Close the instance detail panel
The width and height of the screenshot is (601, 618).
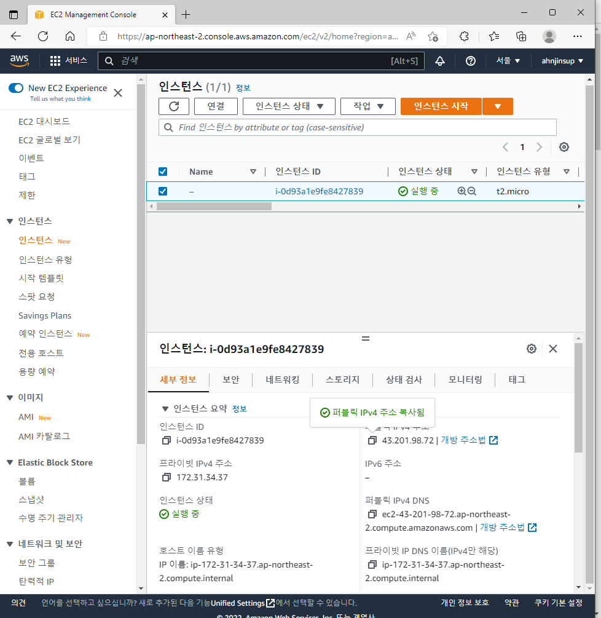[x=553, y=349]
